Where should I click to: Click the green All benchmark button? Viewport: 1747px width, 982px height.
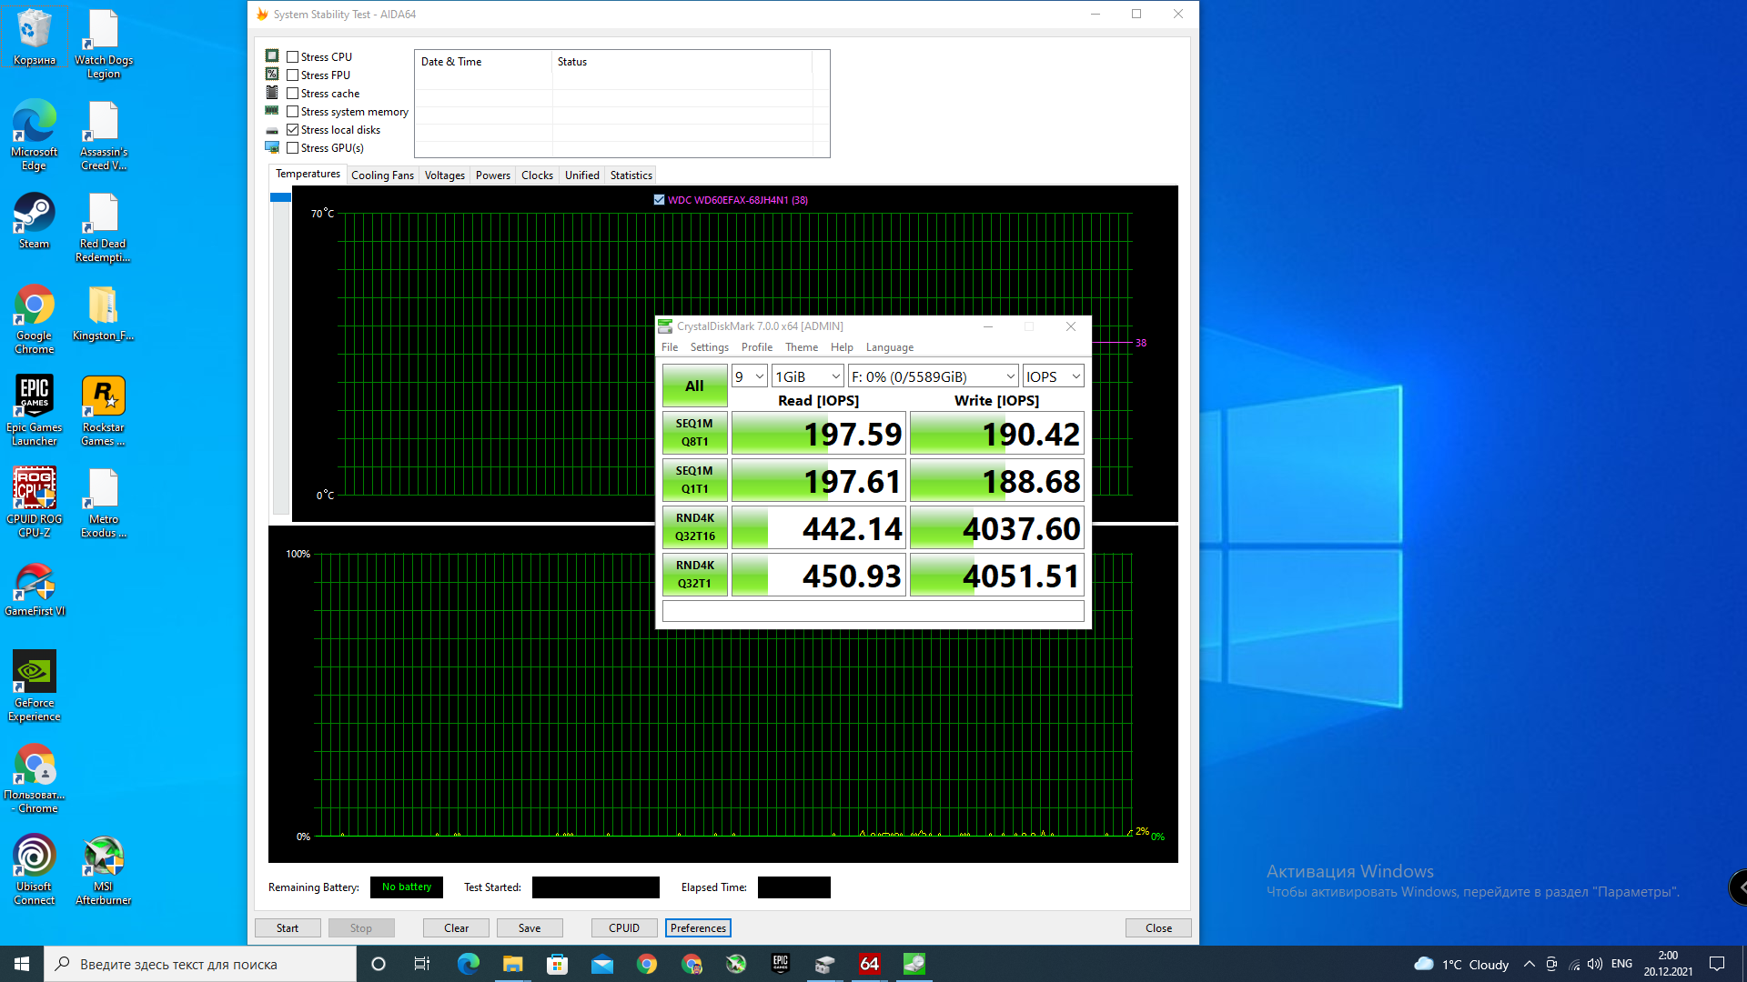[x=694, y=386]
